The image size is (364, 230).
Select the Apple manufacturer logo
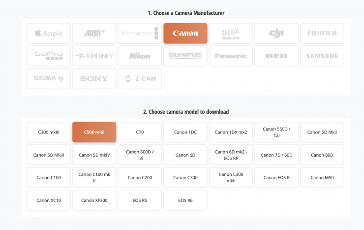49,33
